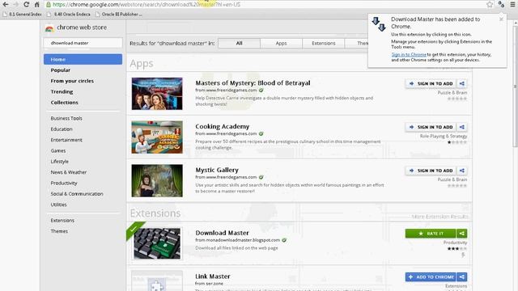The width and height of the screenshot is (518, 291).
Task: Share Mystic Gallery via share icon
Action: pyautogui.click(x=462, y=171)
